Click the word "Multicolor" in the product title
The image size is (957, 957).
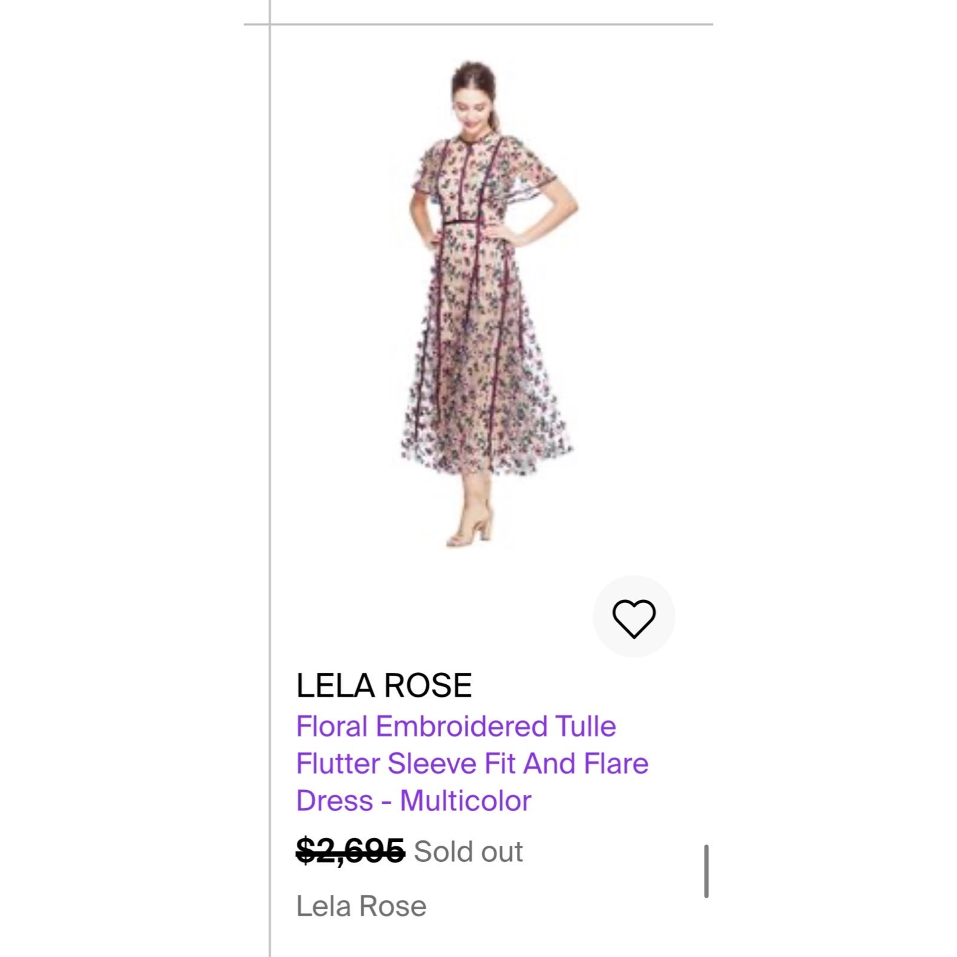pyautogui.click(x=466, y=801)
